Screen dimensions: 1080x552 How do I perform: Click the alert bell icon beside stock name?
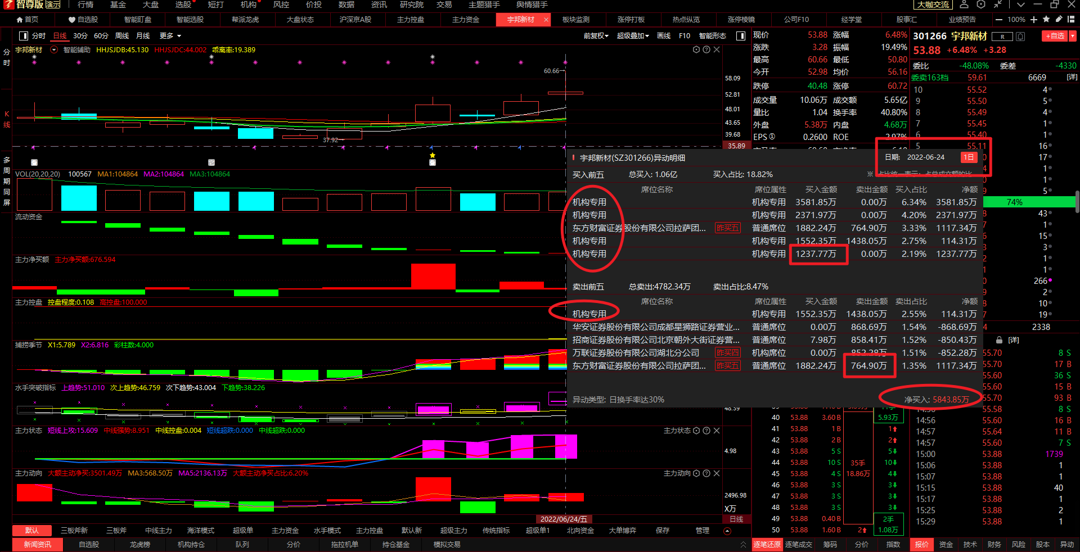[1020, 37]
